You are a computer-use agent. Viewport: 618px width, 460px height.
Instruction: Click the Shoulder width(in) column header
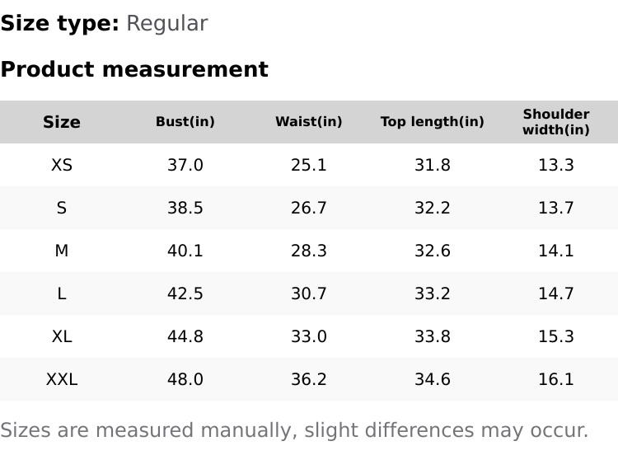coord(556,122)
